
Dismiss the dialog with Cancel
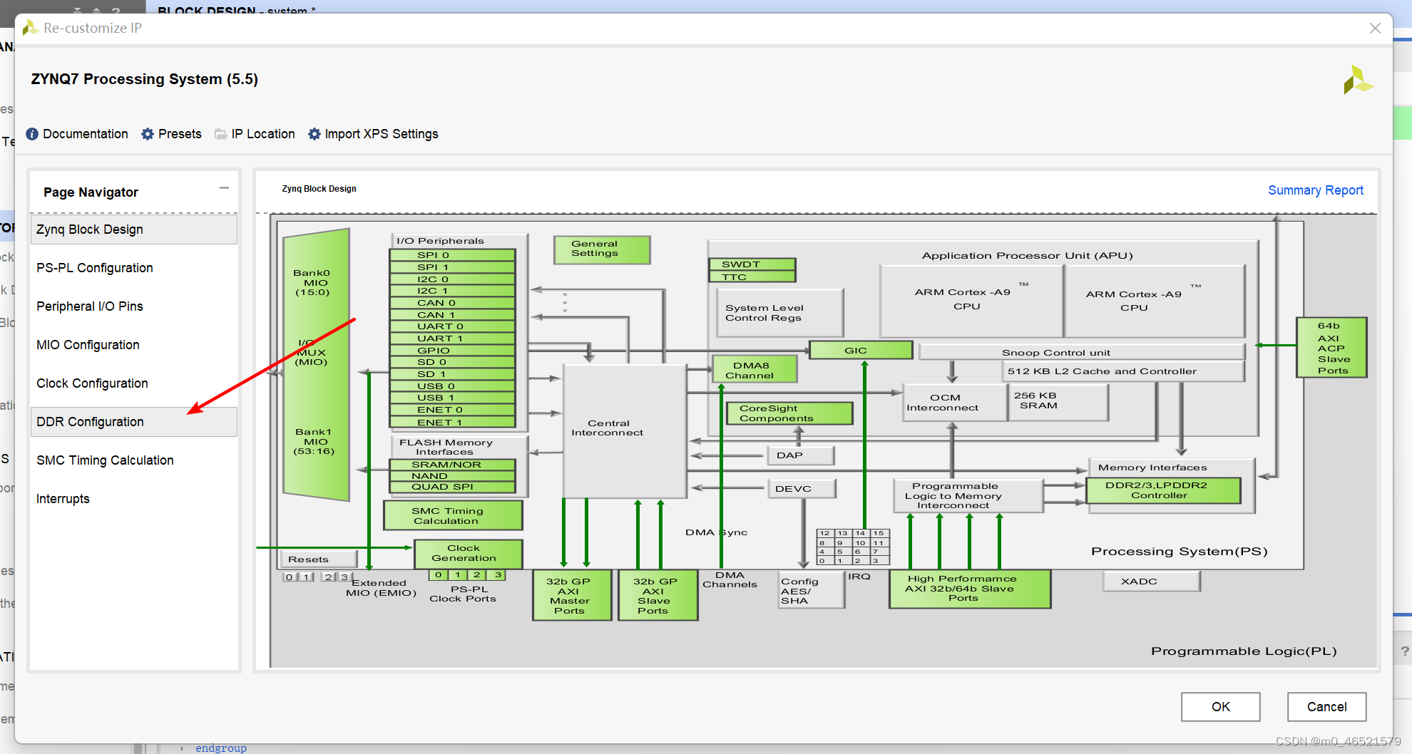[1326, 707]
